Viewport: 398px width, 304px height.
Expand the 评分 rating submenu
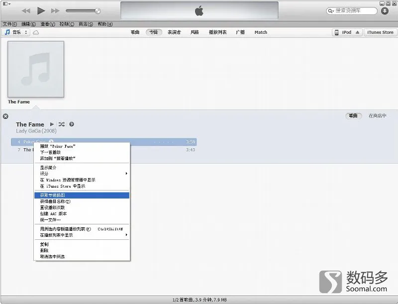pos(82,174)
